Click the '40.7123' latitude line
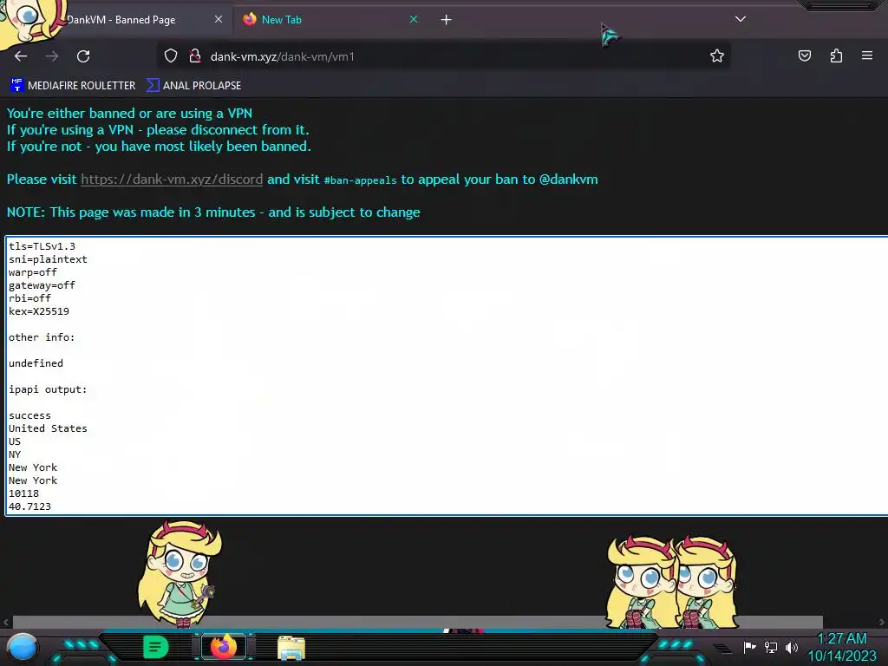The image size is (888, 666). [29, 506]
